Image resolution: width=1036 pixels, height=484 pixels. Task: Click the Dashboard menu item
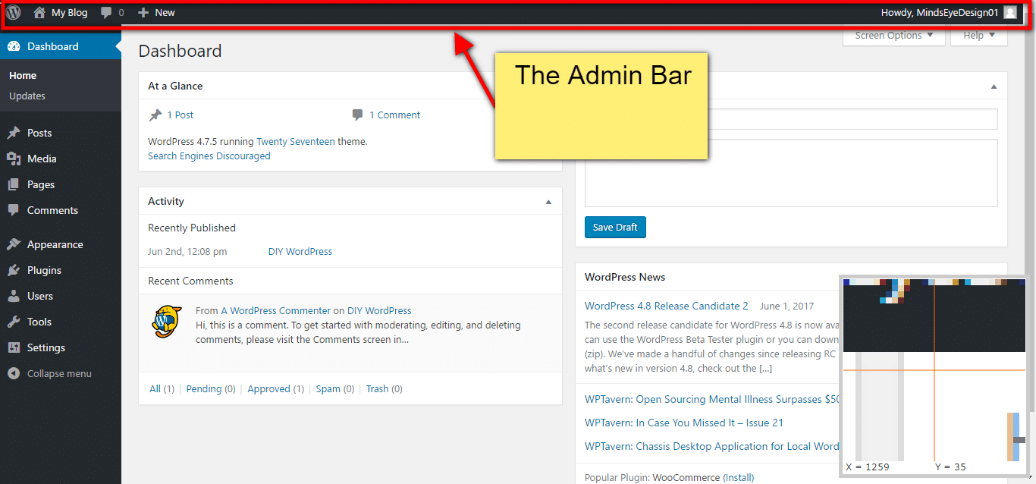click(x=61, y=46)
